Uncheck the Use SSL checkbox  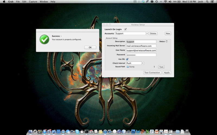[127, 59]
